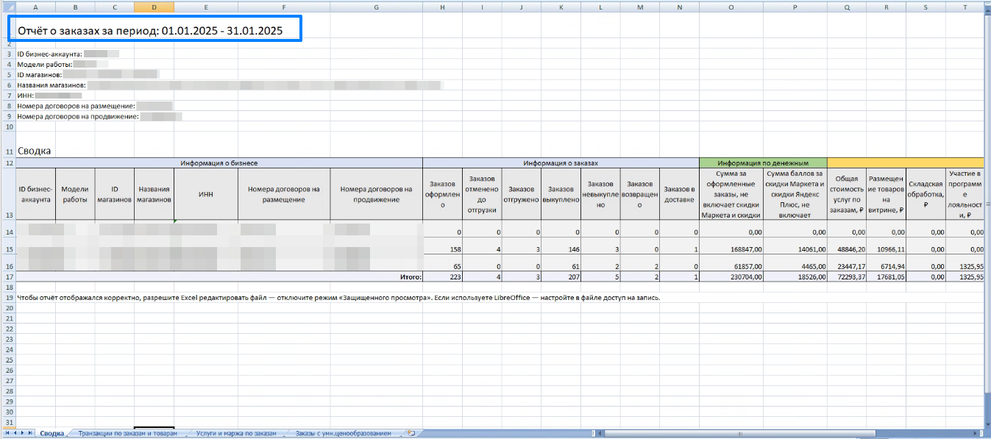Select the ID бизнес-аккаунта: label in row 3

point(49,54)
